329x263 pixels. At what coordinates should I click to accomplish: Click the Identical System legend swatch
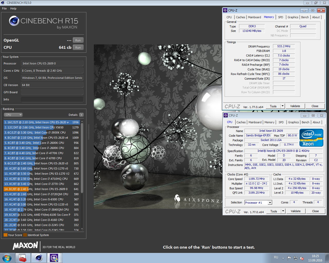coord(25,235)
